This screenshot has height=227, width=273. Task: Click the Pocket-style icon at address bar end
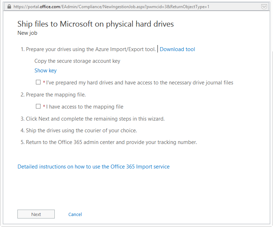[x=264, y=7]
